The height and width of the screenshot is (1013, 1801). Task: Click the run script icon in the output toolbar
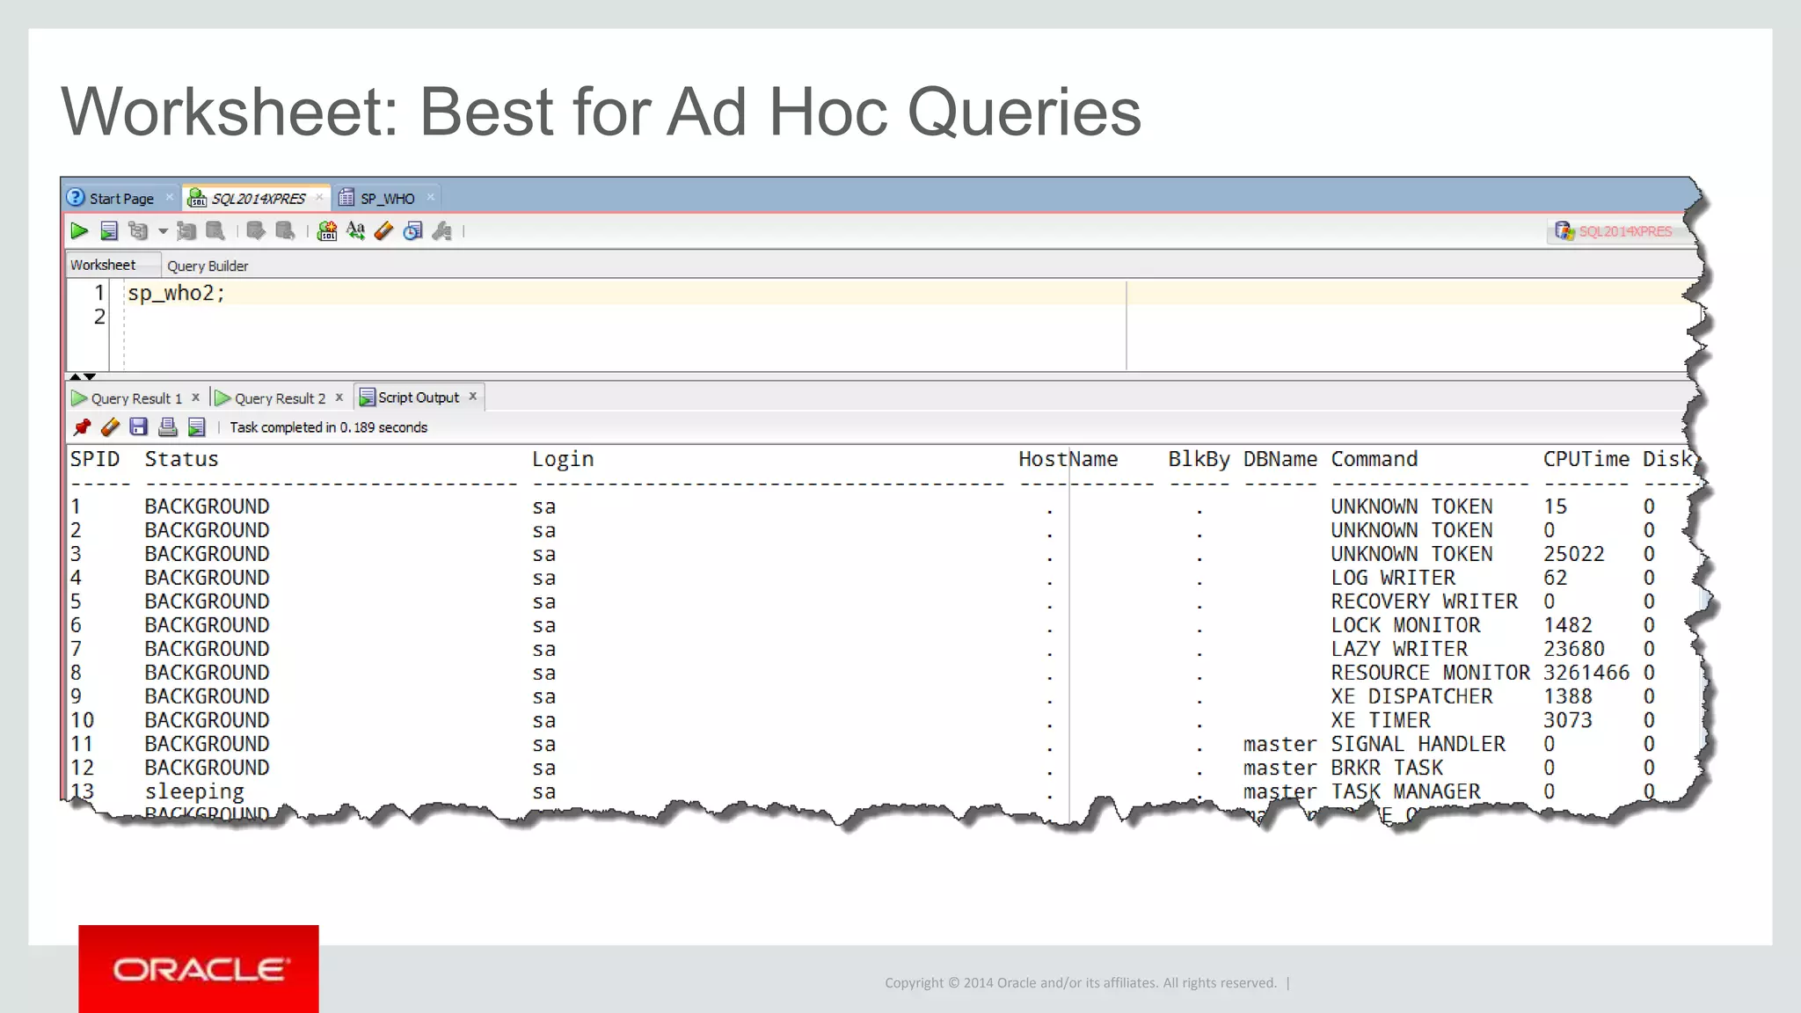196,427
